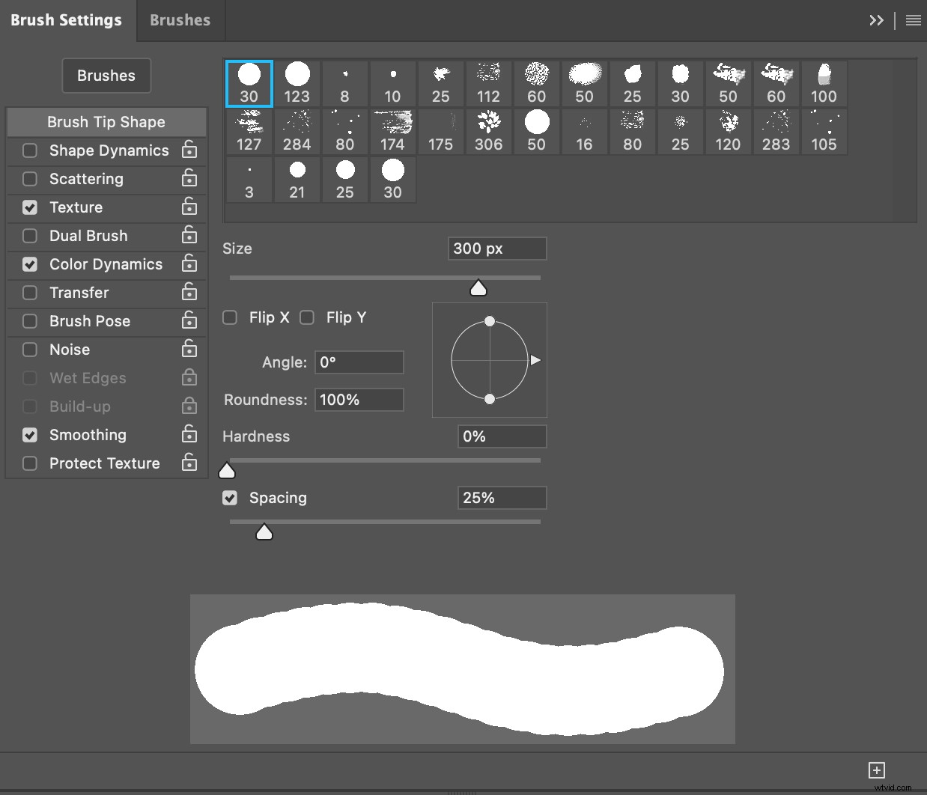927x795 pixels.
Task: Open the panel hamburger options menu
Action: pyautogui.click(x=913, y=20)
